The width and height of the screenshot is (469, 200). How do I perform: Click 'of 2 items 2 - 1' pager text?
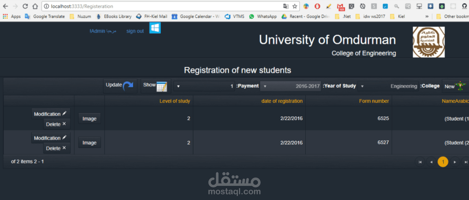tap(28, 161)
